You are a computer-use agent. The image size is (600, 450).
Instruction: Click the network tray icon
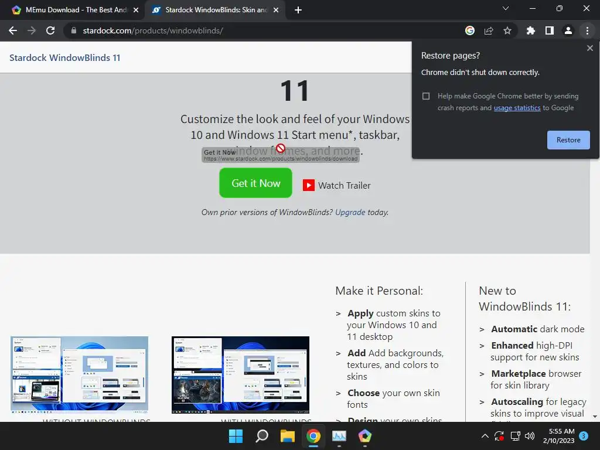515,436
